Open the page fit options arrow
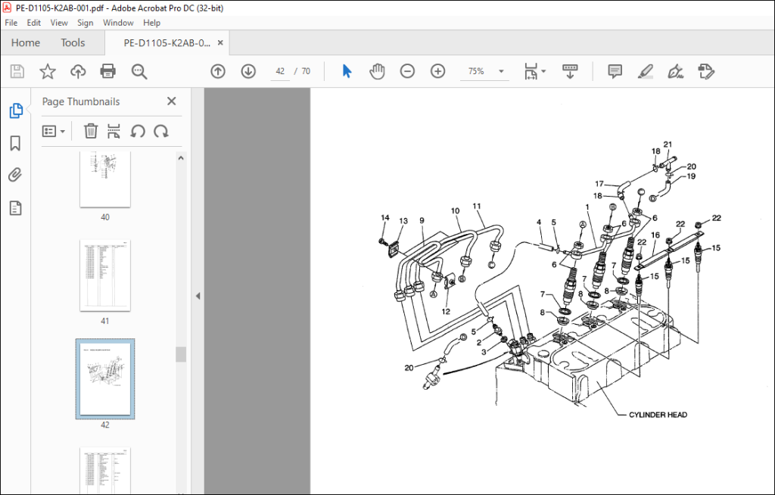Screen dimensions: 775x495 coord(543,71)
